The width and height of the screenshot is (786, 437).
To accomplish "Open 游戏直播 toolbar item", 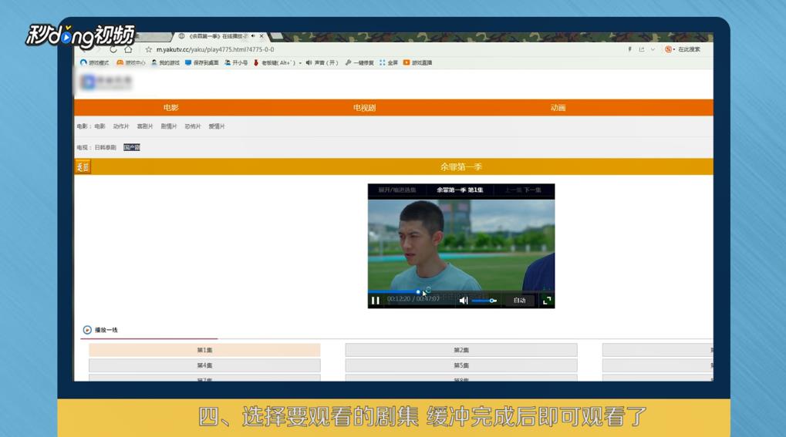I will [417, 62].
